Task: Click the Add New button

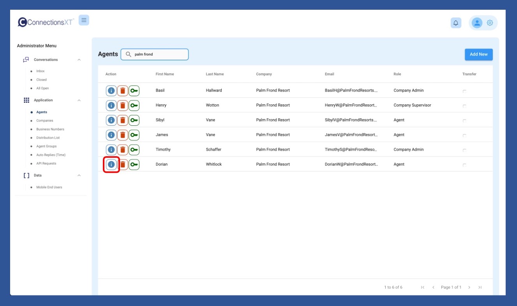Action: [478, 55]
